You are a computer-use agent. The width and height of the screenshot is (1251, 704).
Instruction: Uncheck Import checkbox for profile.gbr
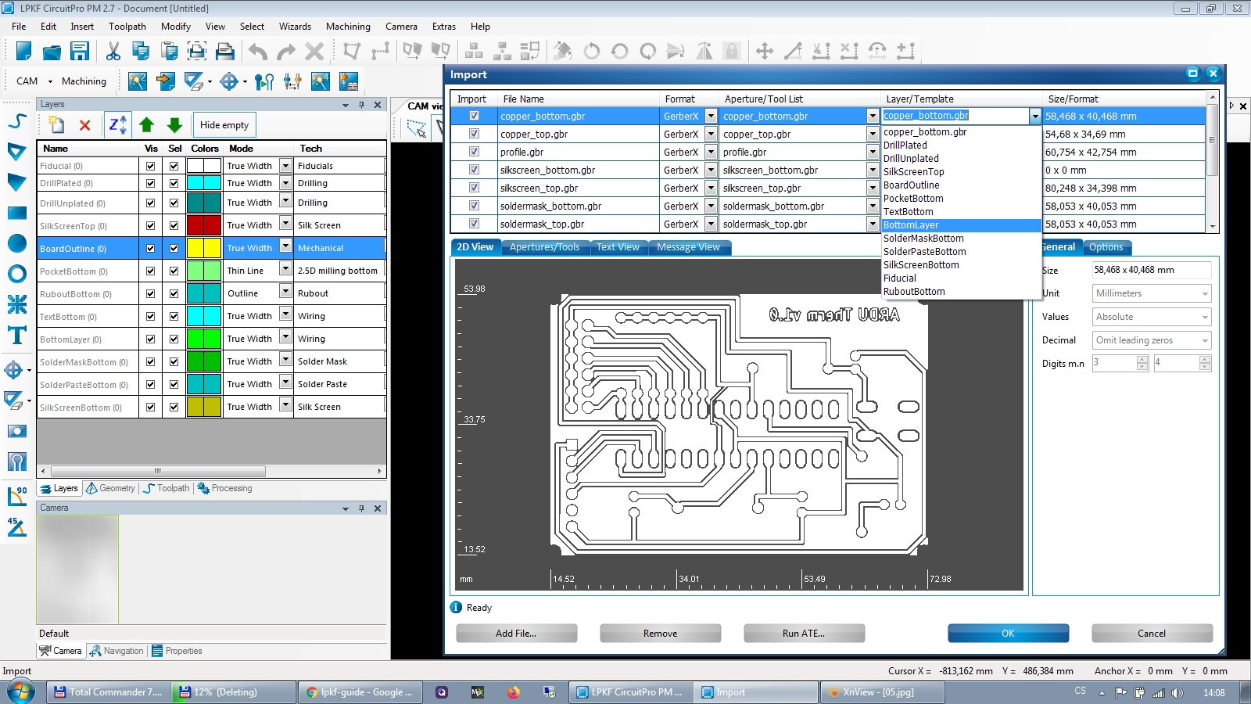(474, 152)
